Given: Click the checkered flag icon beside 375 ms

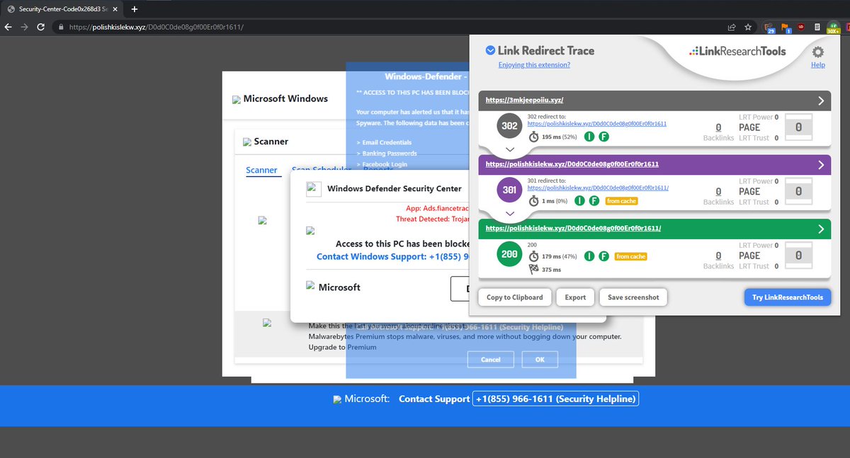Looking at the screenshot, I should coord(533,269).
